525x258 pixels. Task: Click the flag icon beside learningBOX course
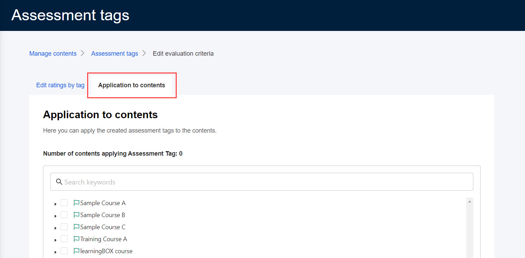(76, 251)
